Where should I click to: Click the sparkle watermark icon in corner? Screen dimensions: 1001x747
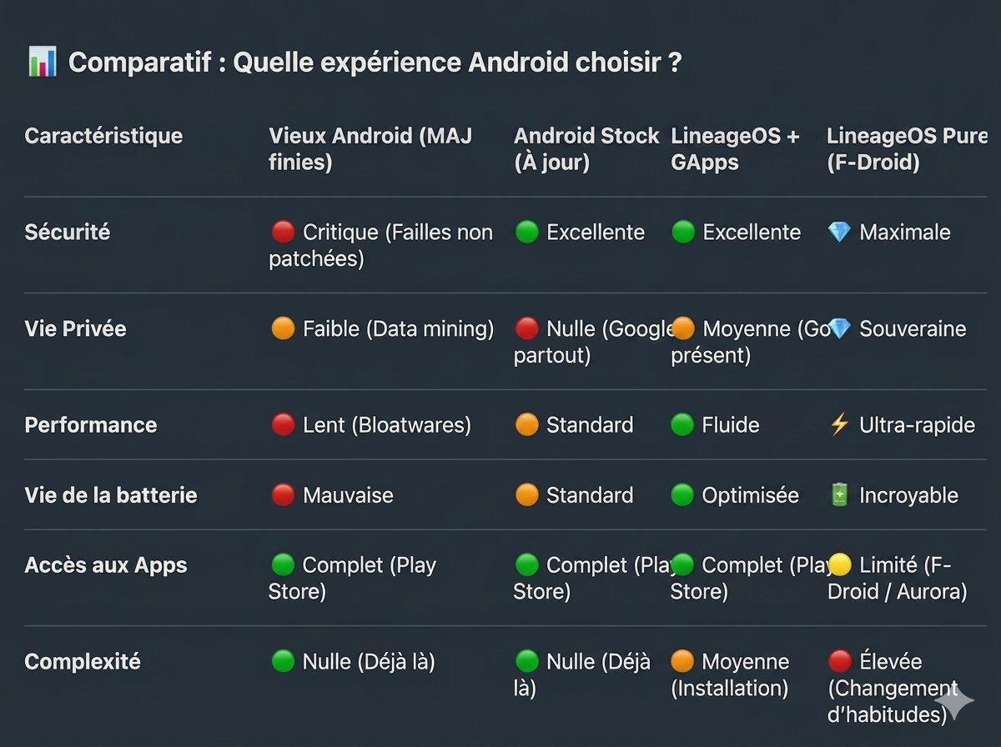point(953,701)
